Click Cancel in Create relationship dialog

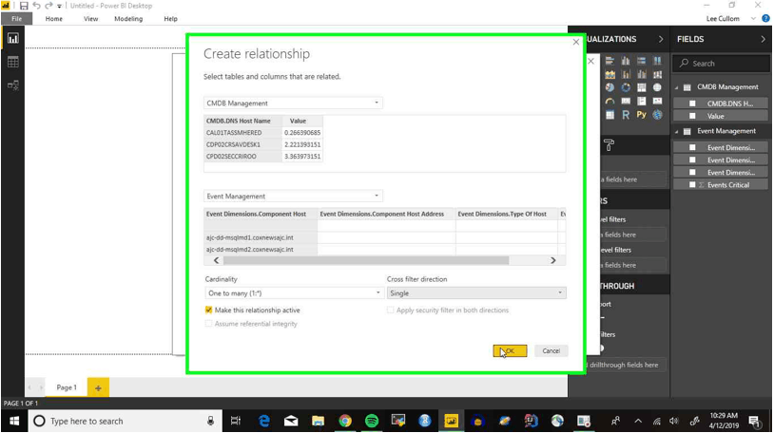click(551, 350)
